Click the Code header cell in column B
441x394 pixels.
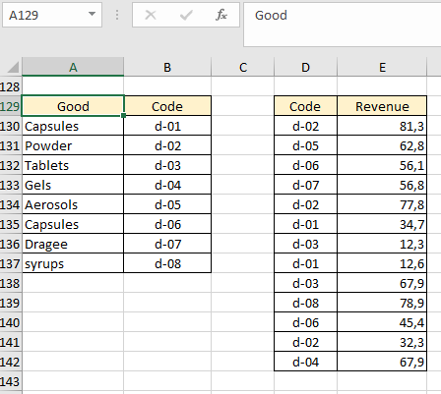[x=167, y=106]
